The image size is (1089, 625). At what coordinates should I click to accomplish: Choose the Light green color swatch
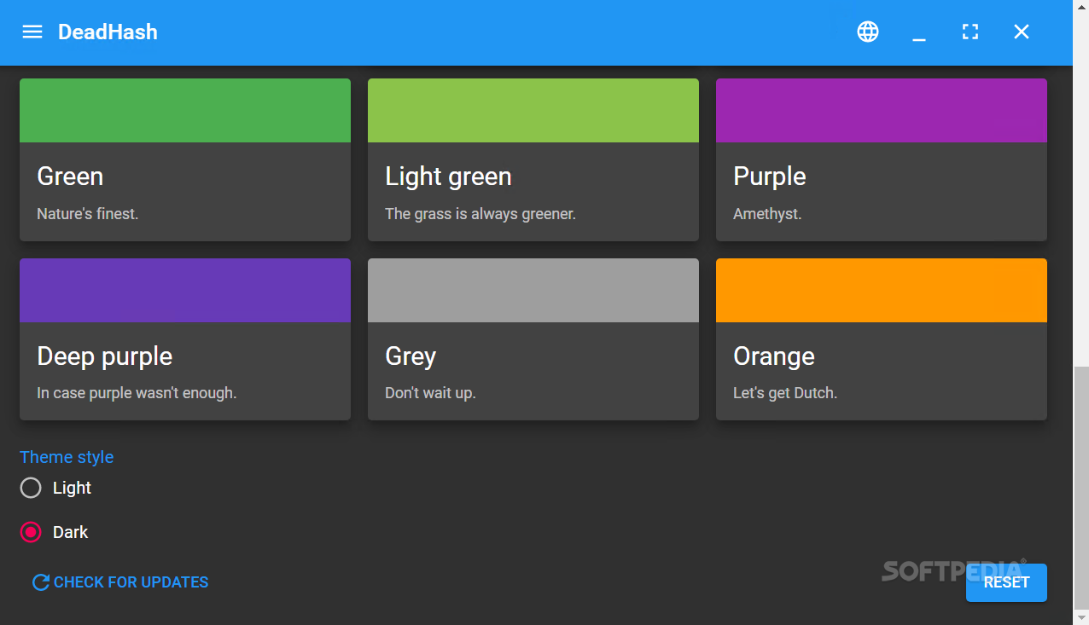click(x=533, y=111)
